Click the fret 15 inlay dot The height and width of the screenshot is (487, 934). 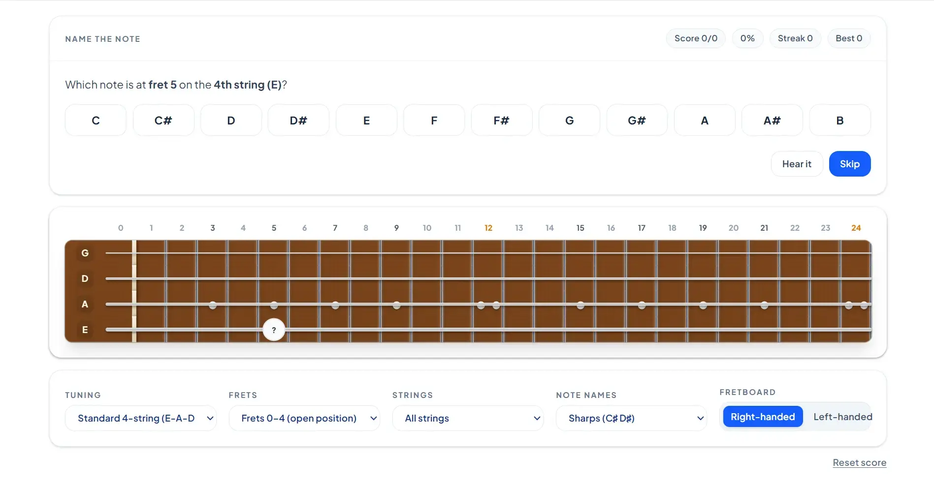[580, 305]
